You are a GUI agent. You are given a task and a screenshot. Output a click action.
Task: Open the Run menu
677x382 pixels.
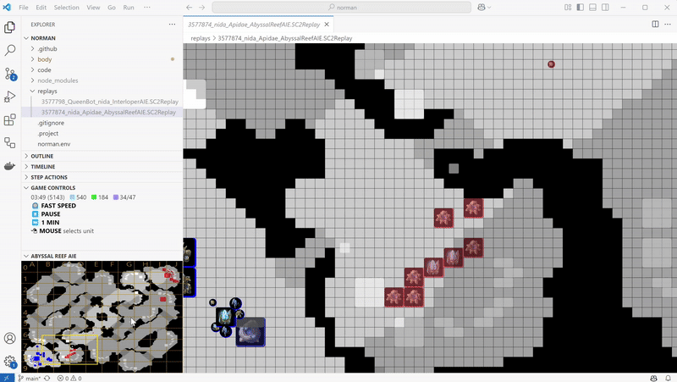click(x=129, y=8)
